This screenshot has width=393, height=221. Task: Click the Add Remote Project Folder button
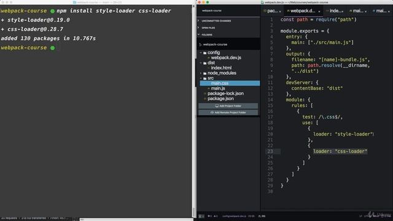coord(228,112)
